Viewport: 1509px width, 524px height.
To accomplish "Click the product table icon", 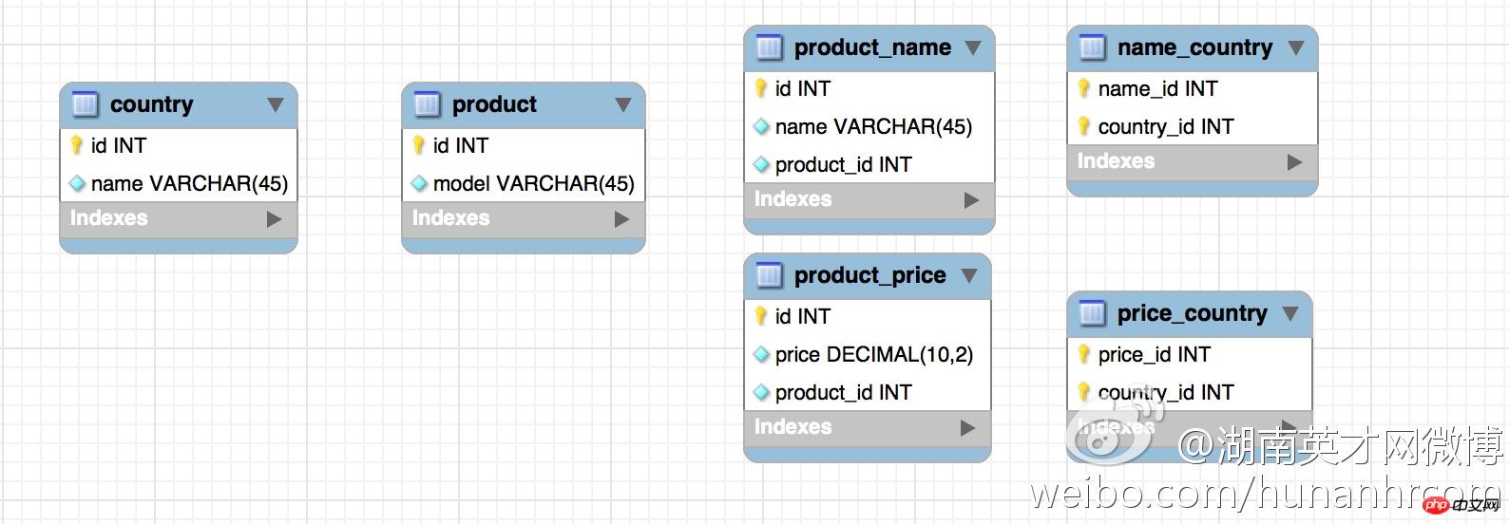I will [x=427, y=104].
